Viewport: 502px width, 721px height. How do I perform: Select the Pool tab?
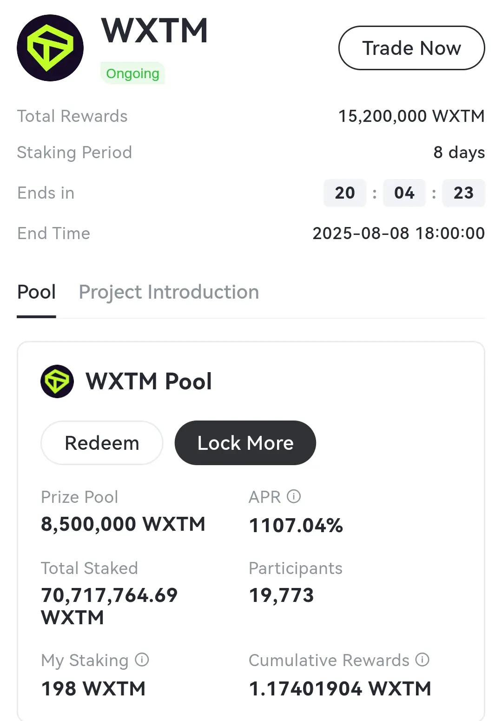(x=36, y=292)
